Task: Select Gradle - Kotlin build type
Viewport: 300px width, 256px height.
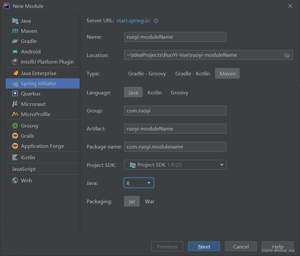Action: point(192,74)
